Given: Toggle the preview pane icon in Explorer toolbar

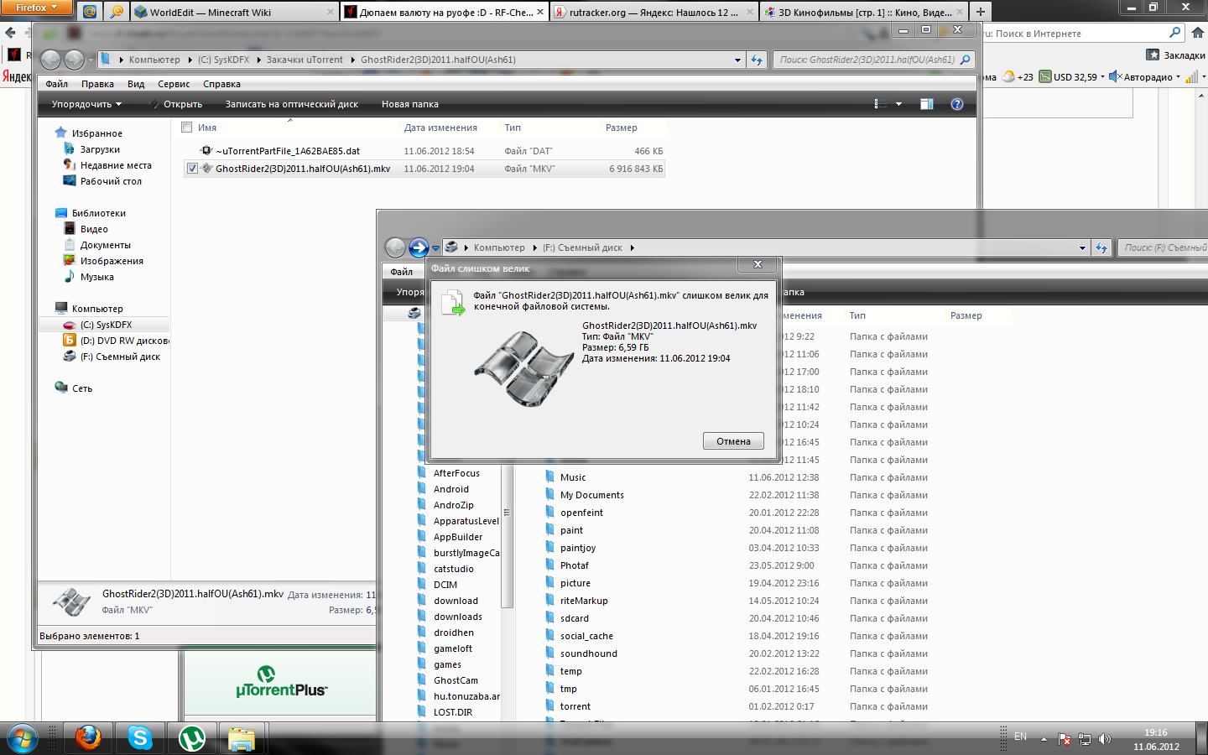Looking at the screenshot, I should [x=927, y=104].
